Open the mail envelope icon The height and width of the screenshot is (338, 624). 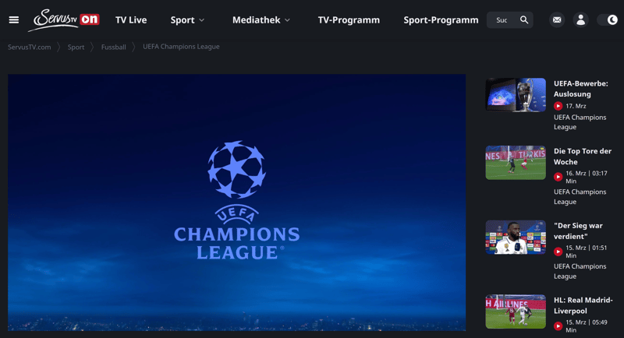tap(557, 19)
